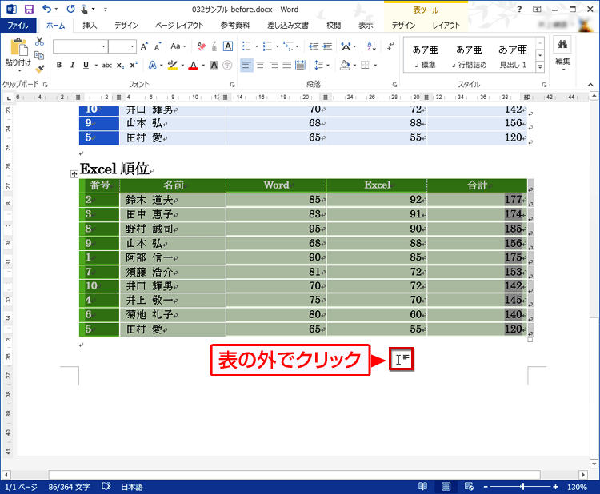Increase font size with grow font icon

pyautogui.click(x=144, y=46)
